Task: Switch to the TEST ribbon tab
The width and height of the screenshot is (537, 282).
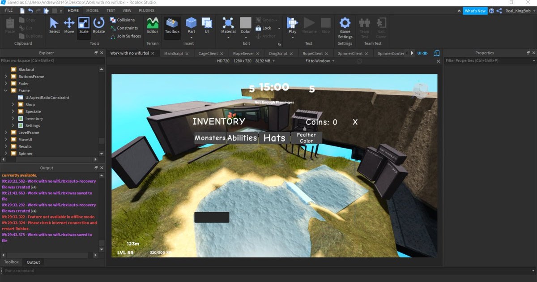Action: [111, 10]
